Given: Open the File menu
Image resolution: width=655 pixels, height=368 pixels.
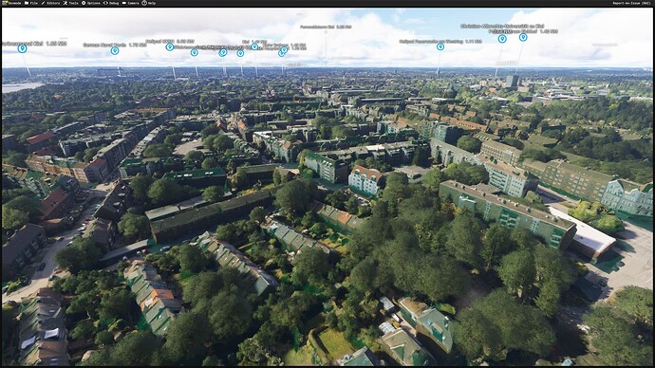Looking at the screenshot, I should pos(31,3).
